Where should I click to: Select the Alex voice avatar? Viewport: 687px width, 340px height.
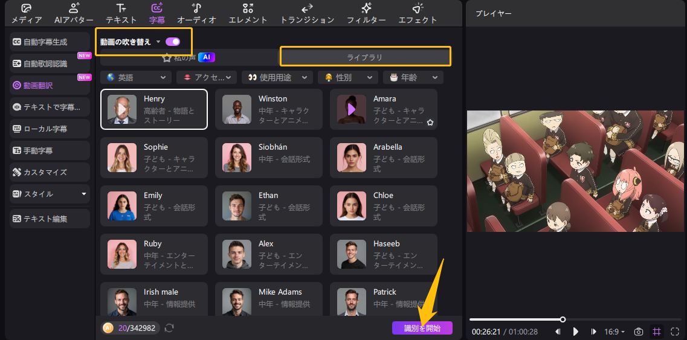(237, 254)
